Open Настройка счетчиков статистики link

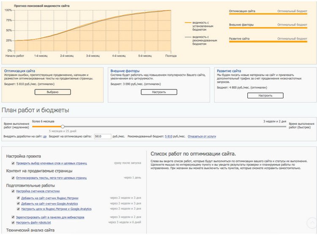tap(38, 191)
